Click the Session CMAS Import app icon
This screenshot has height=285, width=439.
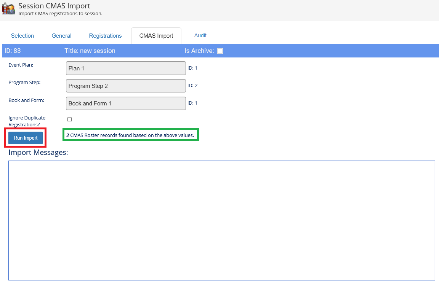click(8, 8)
